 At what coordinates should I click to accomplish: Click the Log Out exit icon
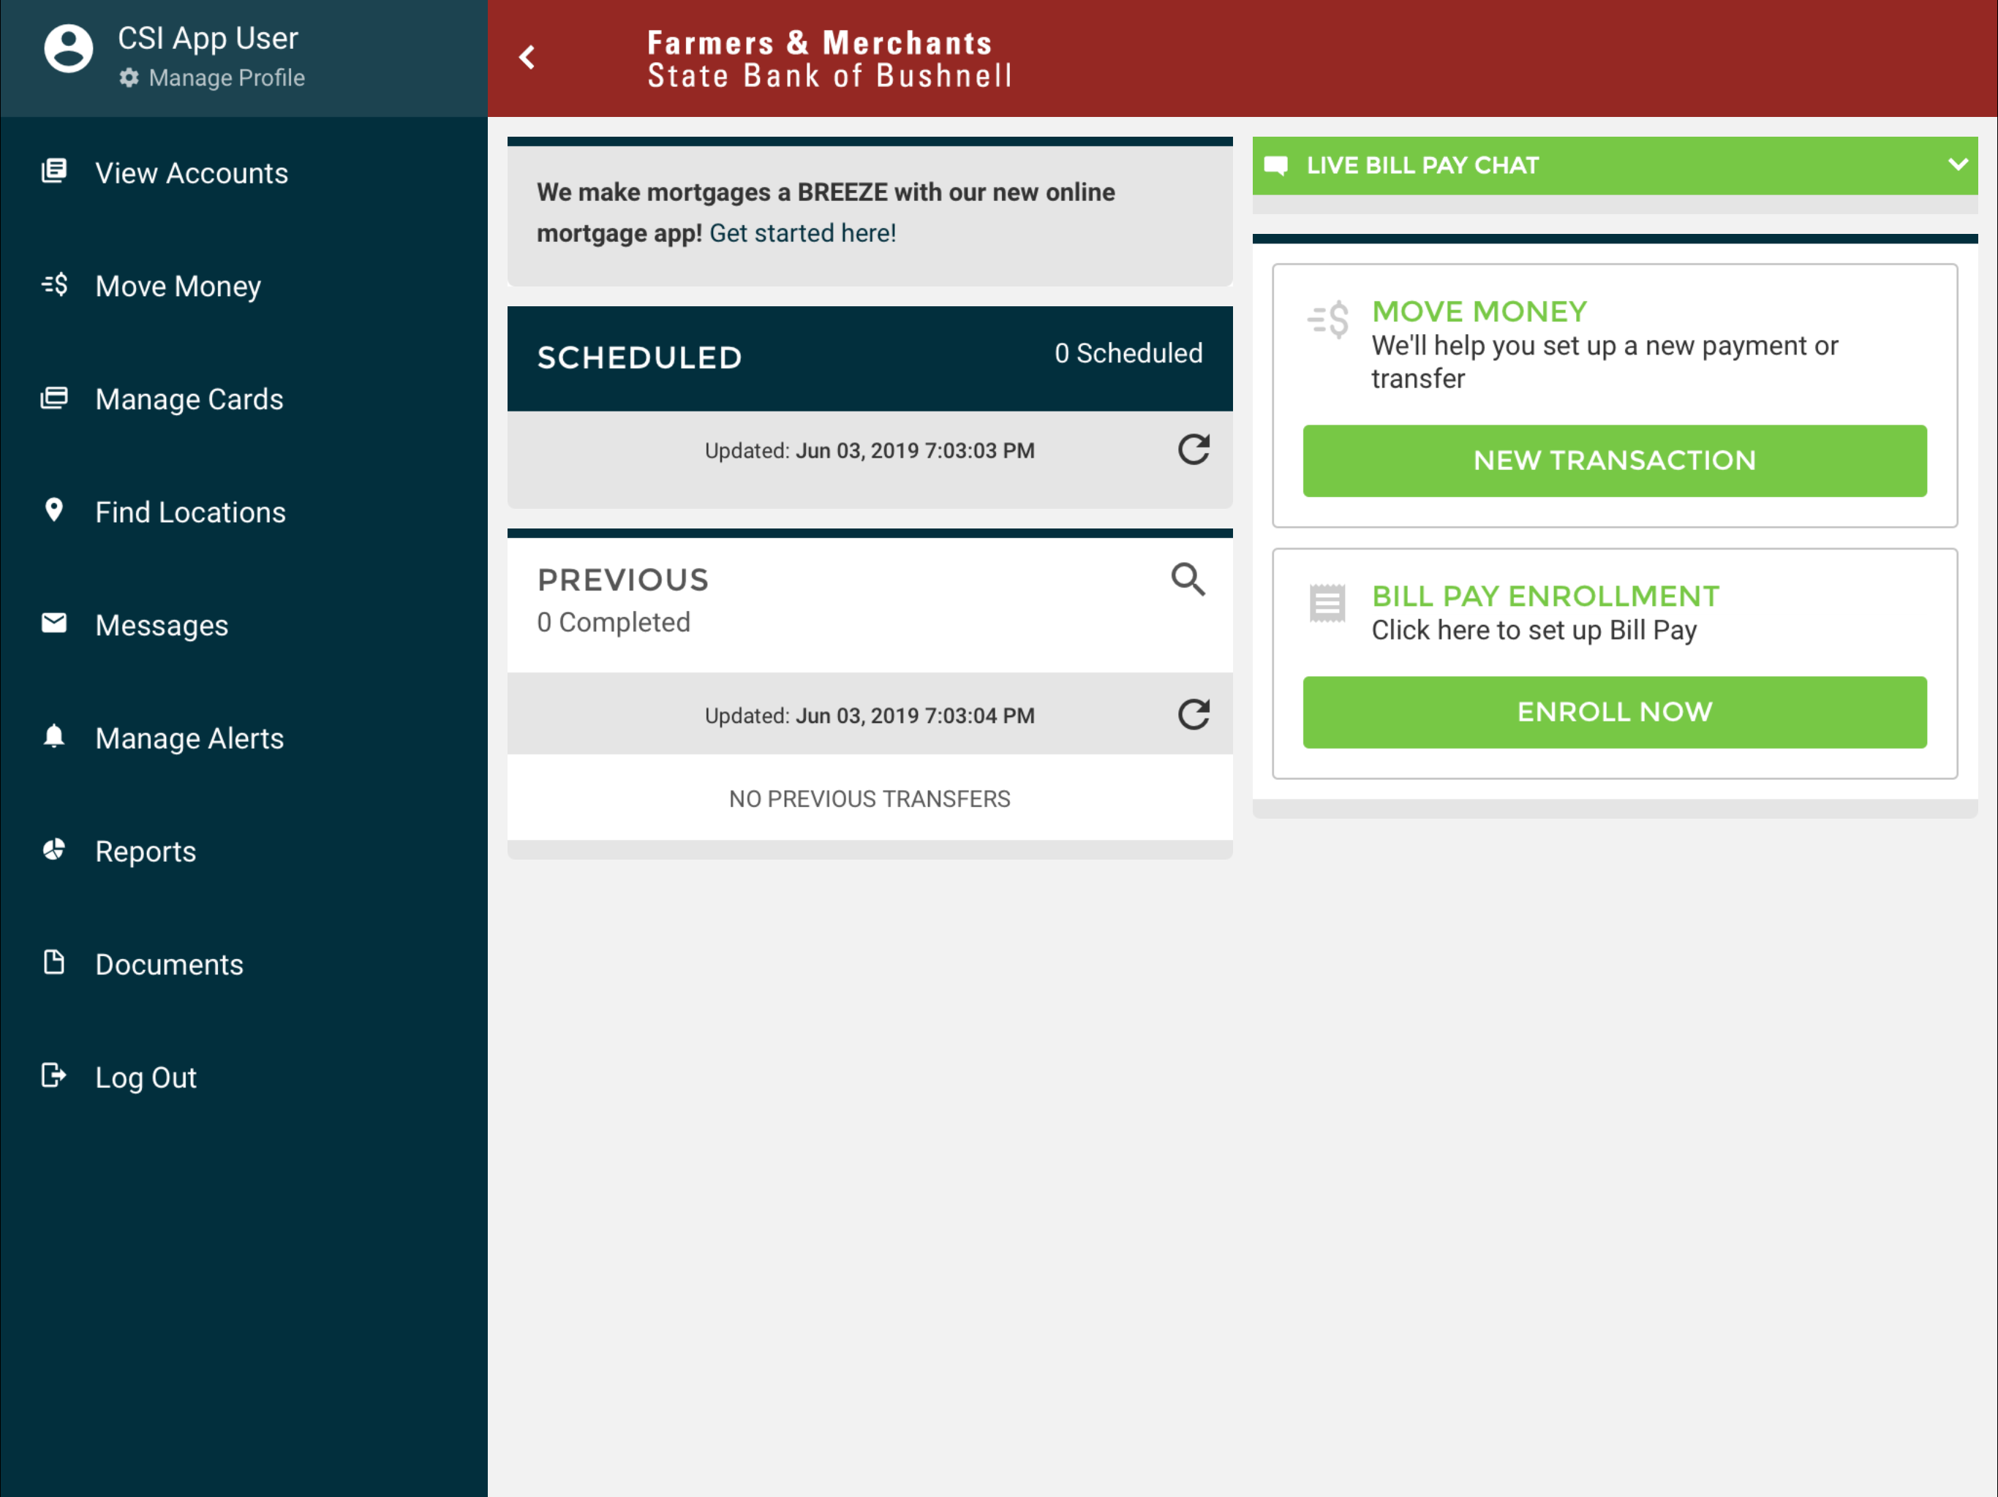pyautogui.click(x=54, y=1075)
